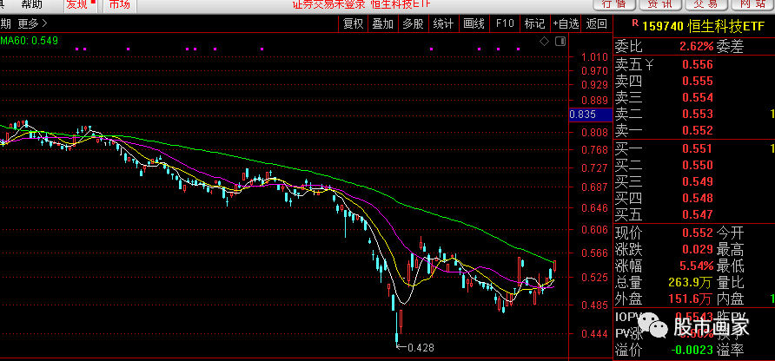Click the 溢价 value -0.0023
The image size is (775, 361).
pos(692,350)
